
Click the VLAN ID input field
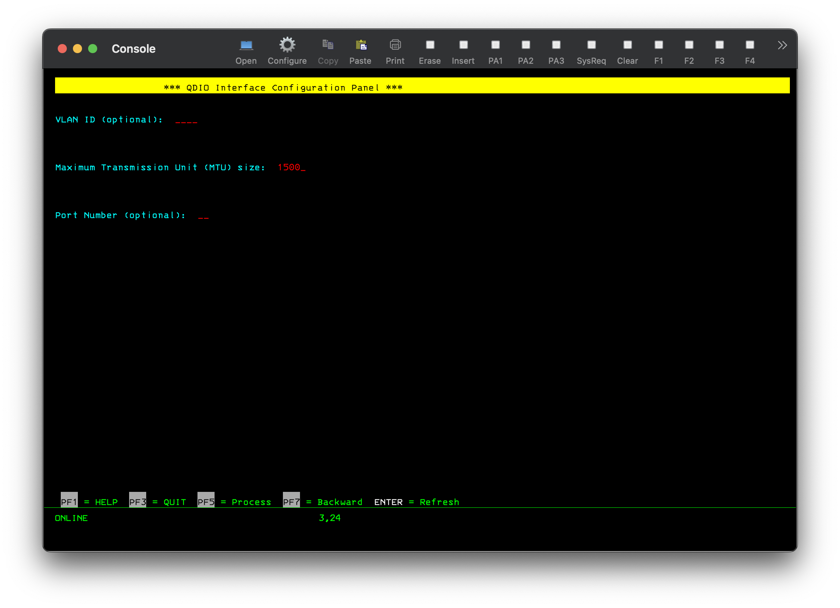click(x=186, y=120)
